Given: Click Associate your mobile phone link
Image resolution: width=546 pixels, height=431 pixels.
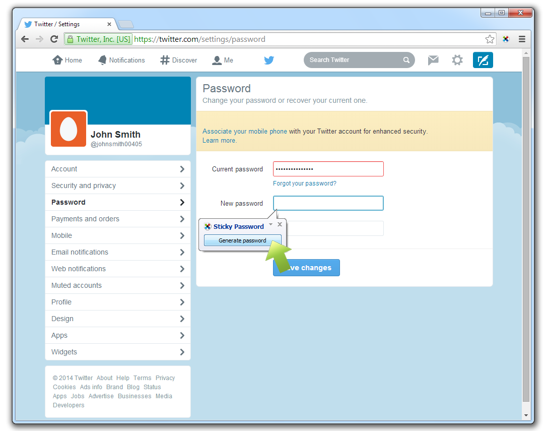Looking at the screenshot, I should coord(245,132).
